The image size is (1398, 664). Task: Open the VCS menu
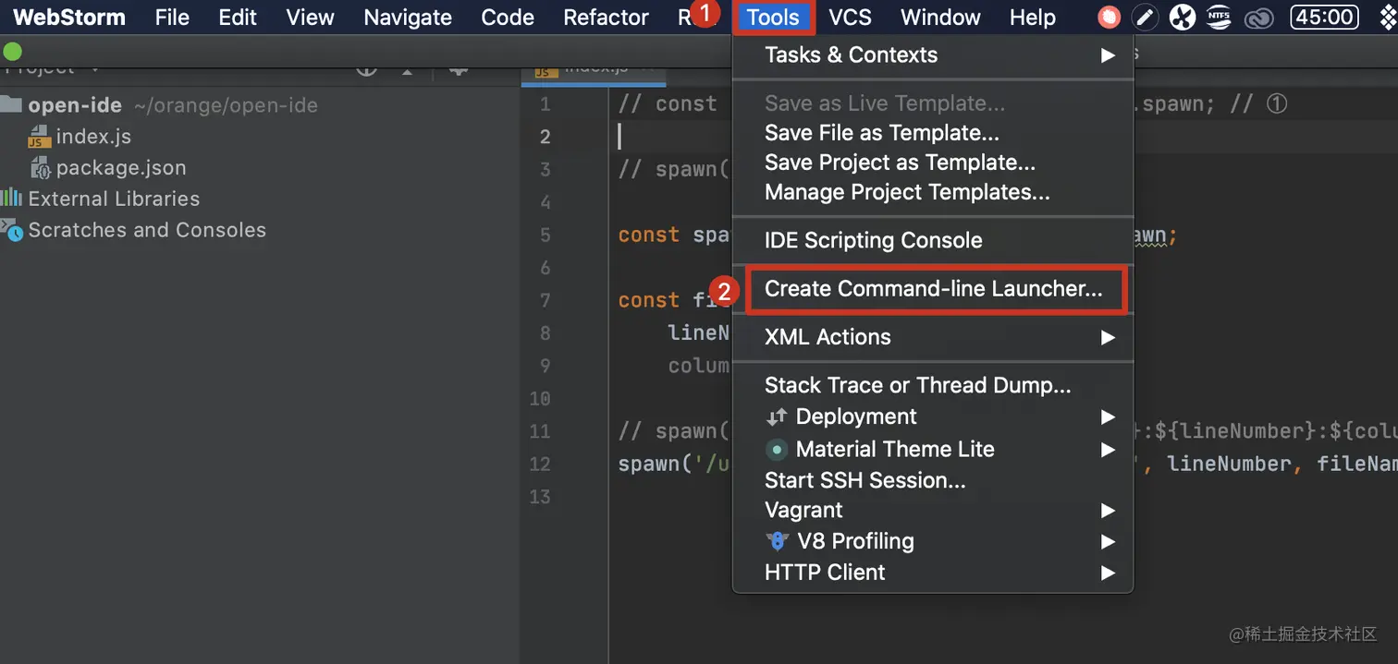850,17
